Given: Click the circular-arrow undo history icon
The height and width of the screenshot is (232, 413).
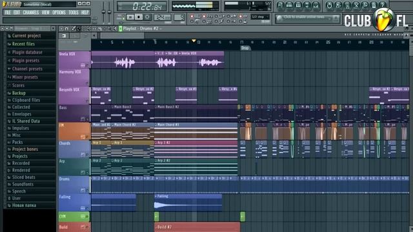Looking at the screenshot, I should [329, 5].
